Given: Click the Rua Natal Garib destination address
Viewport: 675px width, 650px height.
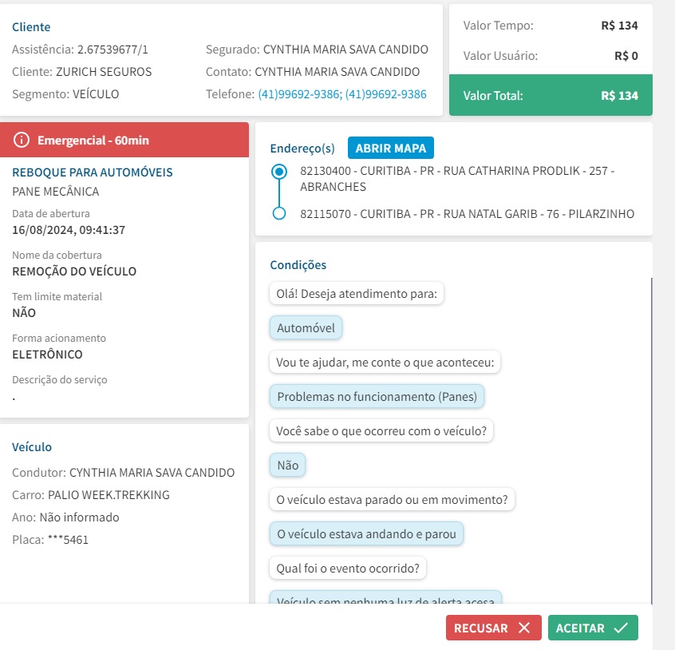Looking at the screenshot, I should [467, 214].
